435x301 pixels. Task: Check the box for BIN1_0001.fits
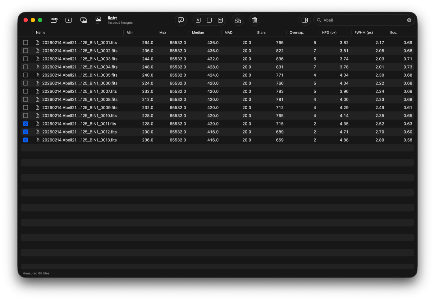[25, 43]
